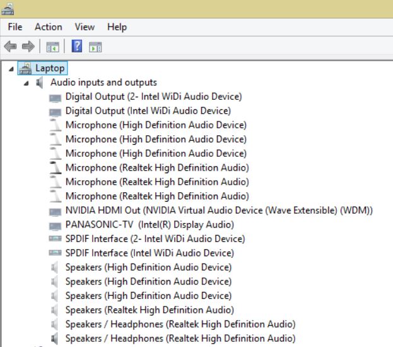Viewport: 393px width, 347px height.
Task: Open the Help menu
Action: [117, 27]
